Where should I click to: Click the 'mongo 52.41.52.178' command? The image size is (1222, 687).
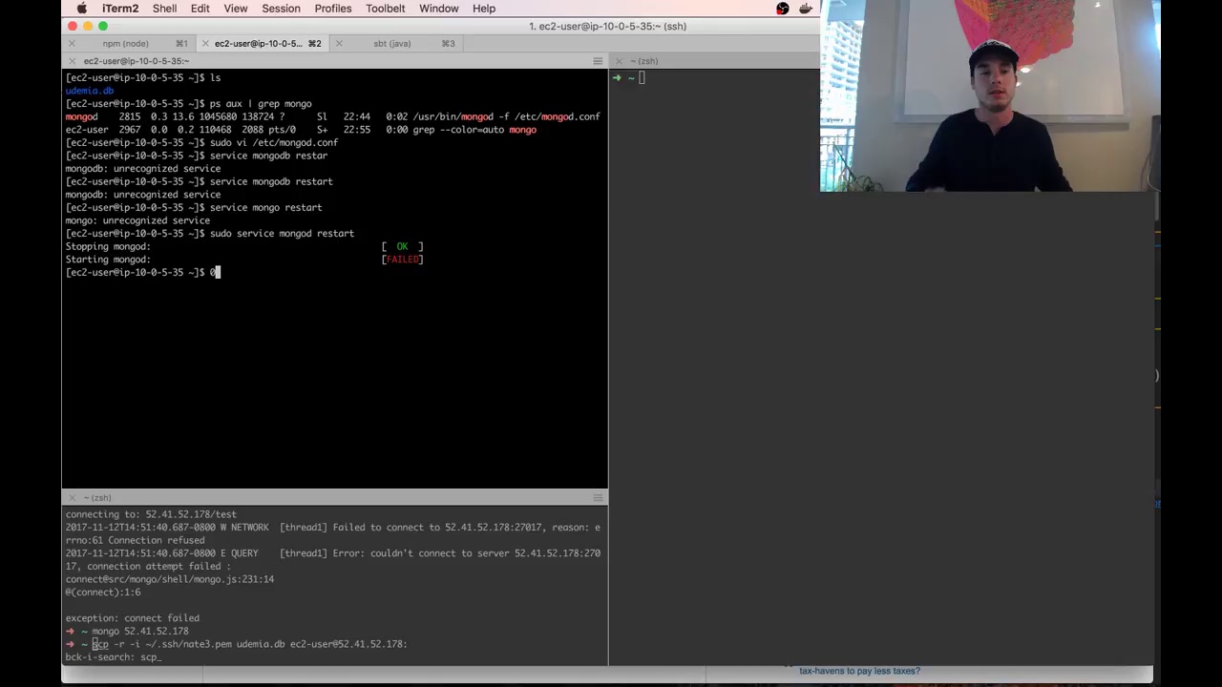coord(140,631)
